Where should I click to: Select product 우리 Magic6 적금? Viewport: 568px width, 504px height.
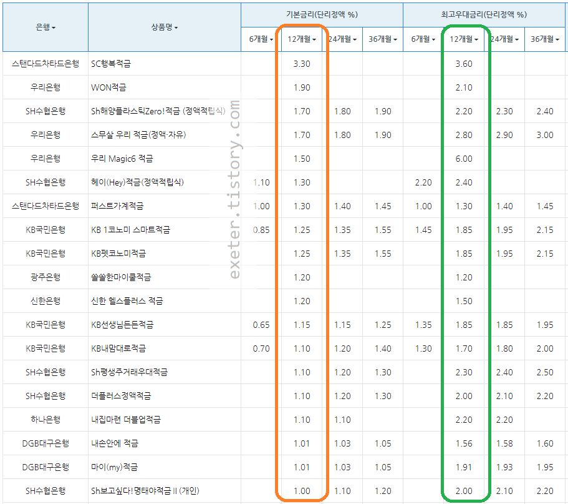click(x=122, y=159)
